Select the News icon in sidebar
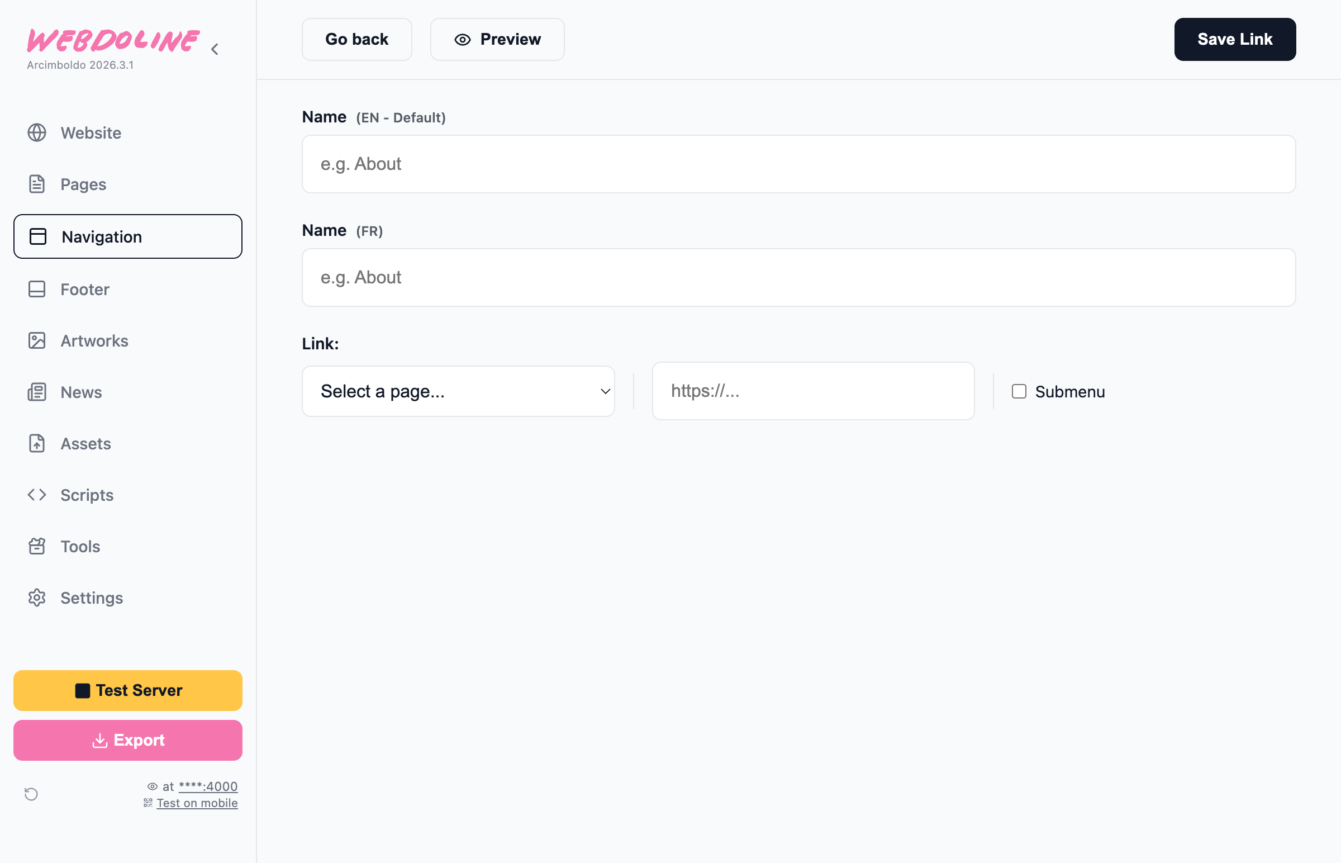Screen dimensions: 1341x863 click(x=37, y=392)
